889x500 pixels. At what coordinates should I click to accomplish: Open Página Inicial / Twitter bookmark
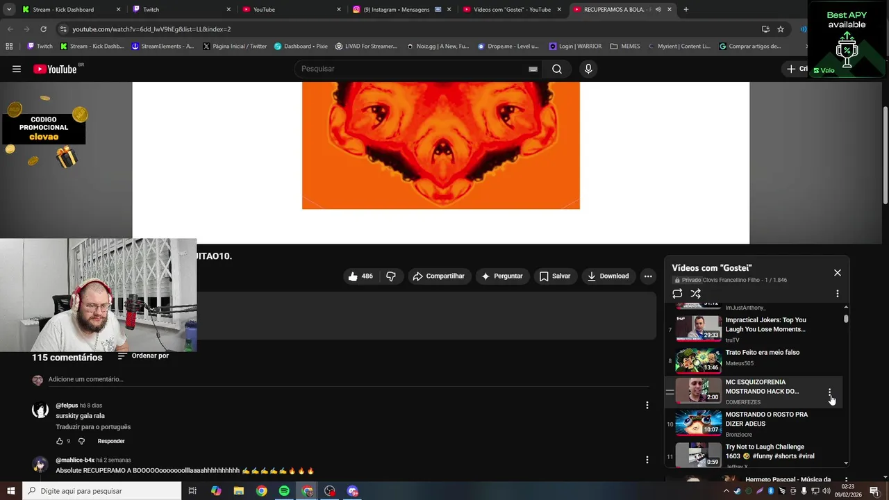pyautogui.click(x=235, y=47)
